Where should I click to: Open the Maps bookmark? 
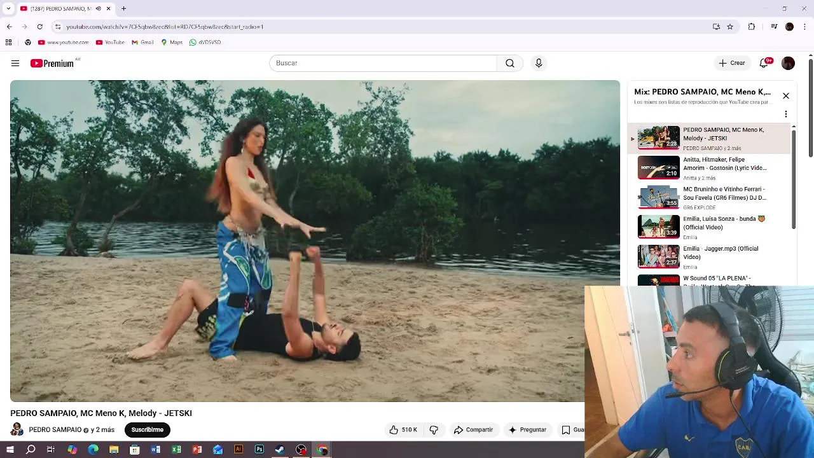(x=172, y=43)
